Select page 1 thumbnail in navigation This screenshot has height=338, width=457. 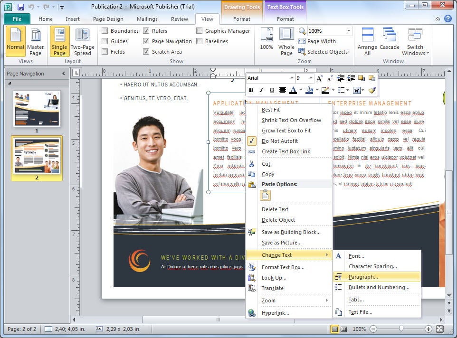point(37,109)
